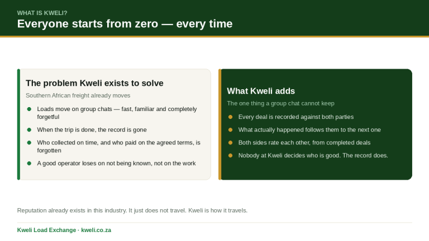Image resolution: width=429 pixels, height=241 pixels.
Task: Click 'Both sides rate each other, from completed deals'
Action: [x=304, y=143]
